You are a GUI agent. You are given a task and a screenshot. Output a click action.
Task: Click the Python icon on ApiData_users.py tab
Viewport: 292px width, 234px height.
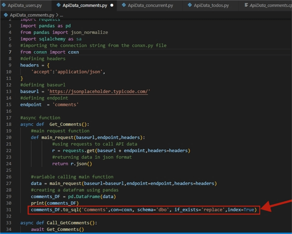point(5,5)
